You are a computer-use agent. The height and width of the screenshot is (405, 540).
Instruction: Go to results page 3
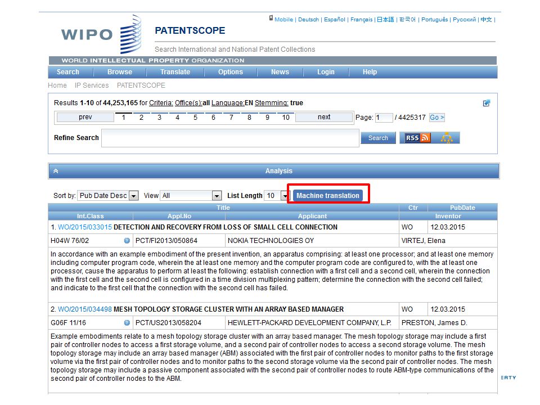click(159, 118)
